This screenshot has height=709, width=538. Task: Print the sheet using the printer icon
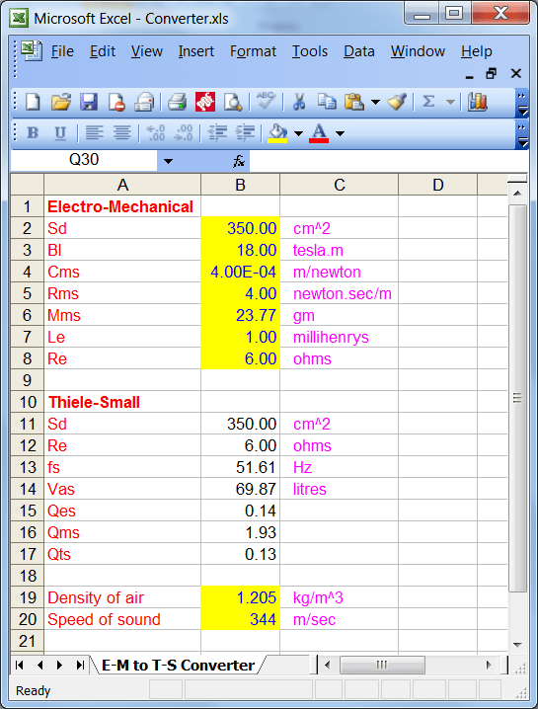tap(177, 102)
